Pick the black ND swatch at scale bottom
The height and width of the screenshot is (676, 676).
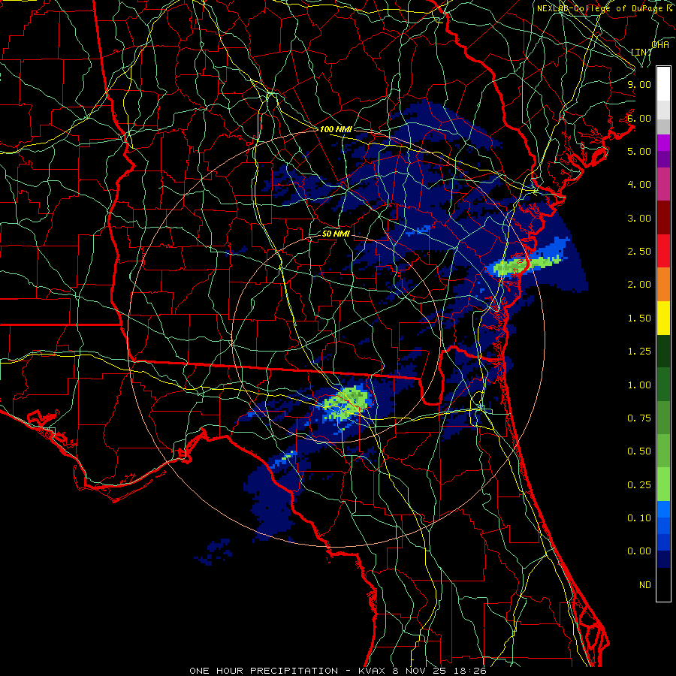[663, 584]
